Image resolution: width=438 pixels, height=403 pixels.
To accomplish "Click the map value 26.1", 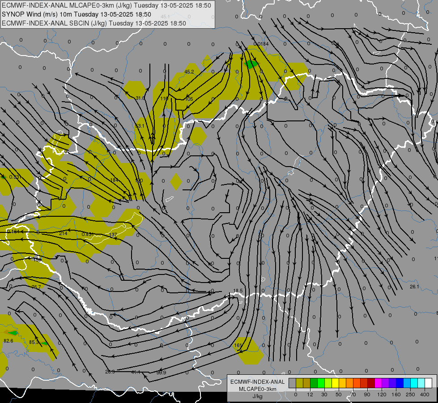I will pyautogui.click(x=414, y=287).
